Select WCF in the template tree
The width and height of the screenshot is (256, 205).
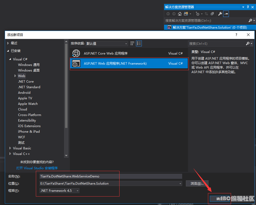(22, 137)
